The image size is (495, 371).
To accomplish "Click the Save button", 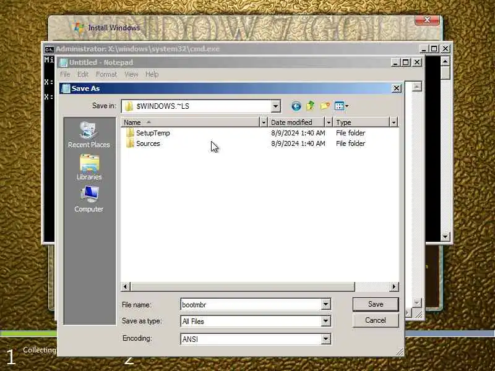I will [376, 304].
